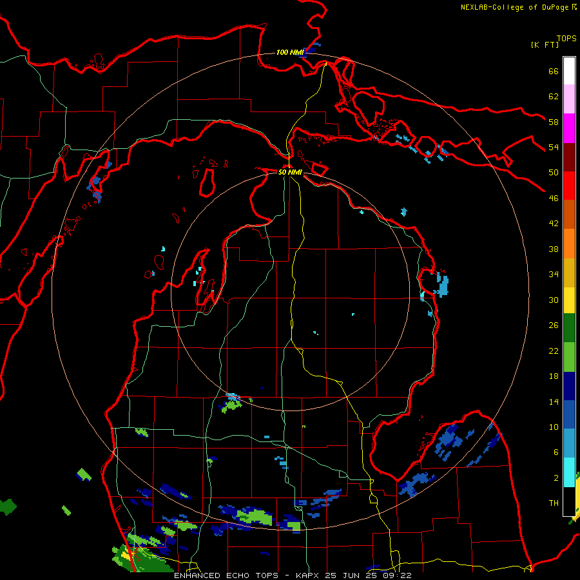Click the legend value 46
This screenshot has width=580, height=580.
click(554, 198)
